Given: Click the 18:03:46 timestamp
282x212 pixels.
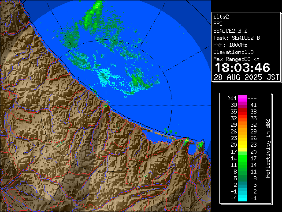Looking at the screenshot, I should pyautogui.click(x=242, y=68).
